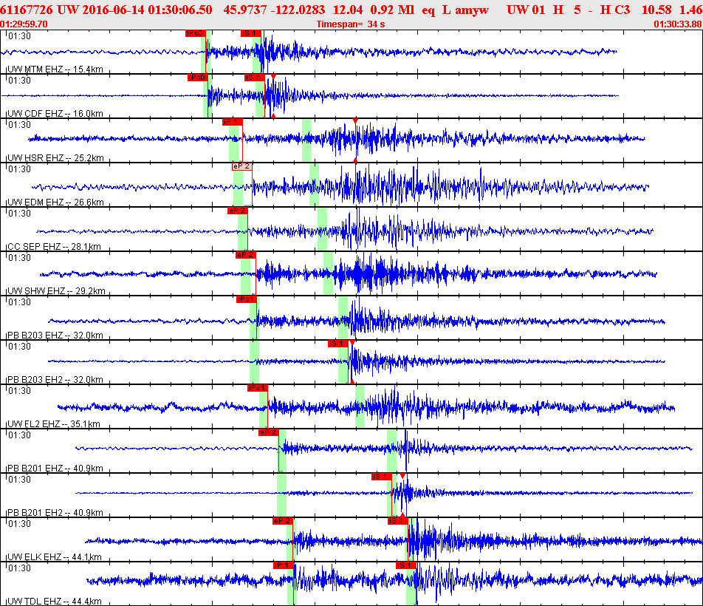
Task: Select the iS 1 pick flag on B201 EH2 trace
Action: pos(382,477)
